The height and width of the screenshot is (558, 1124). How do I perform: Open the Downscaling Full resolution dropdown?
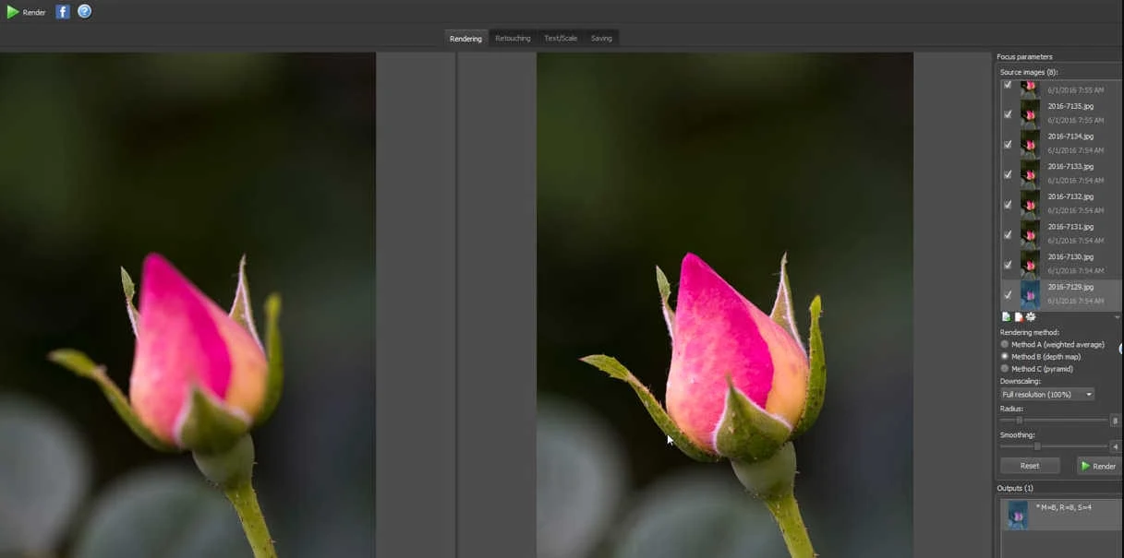pos(1047,395)
